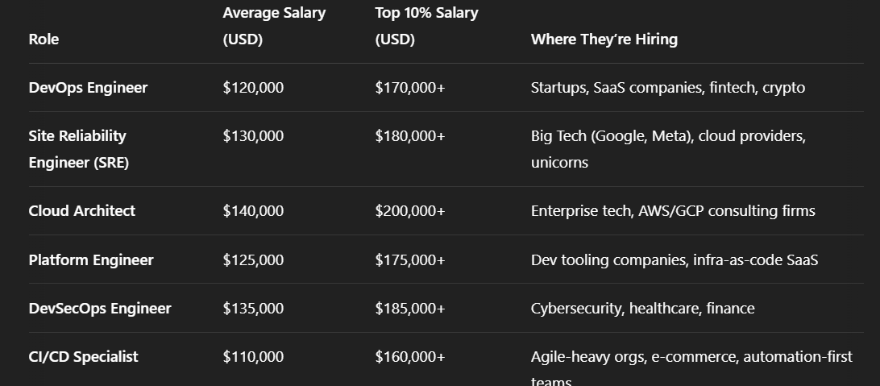Select the $175,000+ Platform Engineer salary
Image resolution: width=880 pixels, height=386 pixels.
pos(409,260)
